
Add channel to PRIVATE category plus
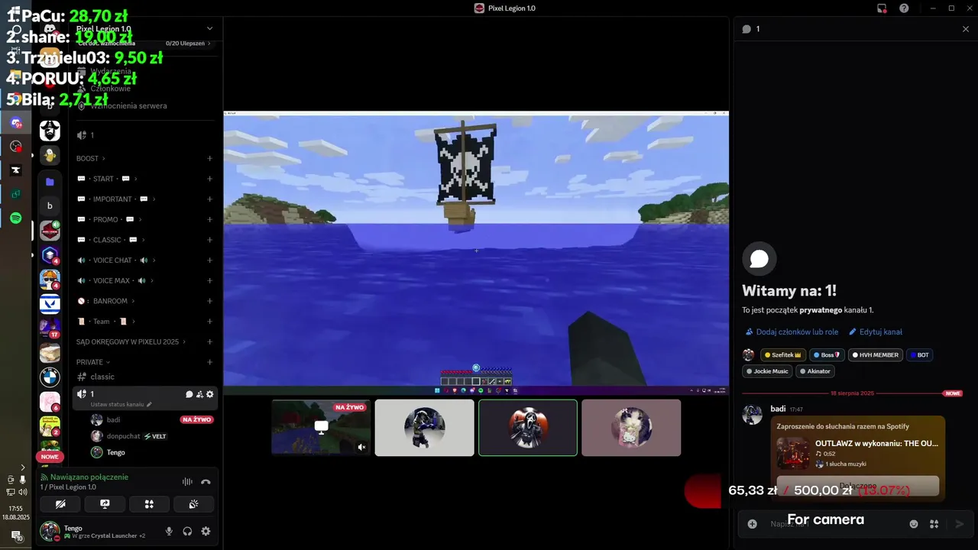[209, 362]
